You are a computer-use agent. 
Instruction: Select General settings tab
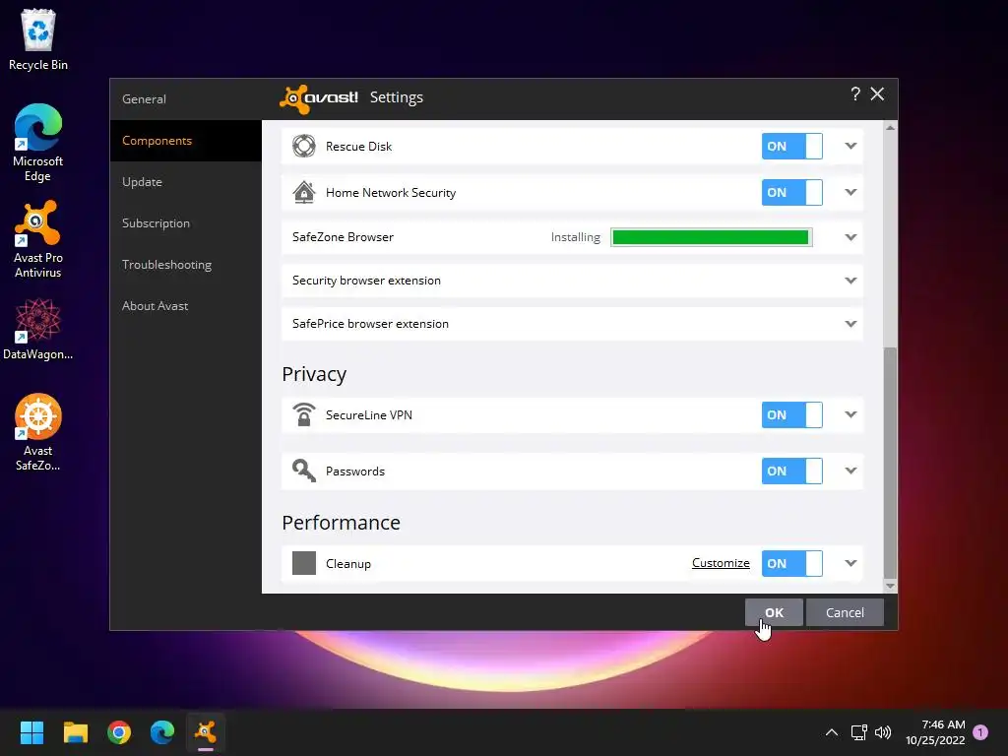(x=186, y=99)
